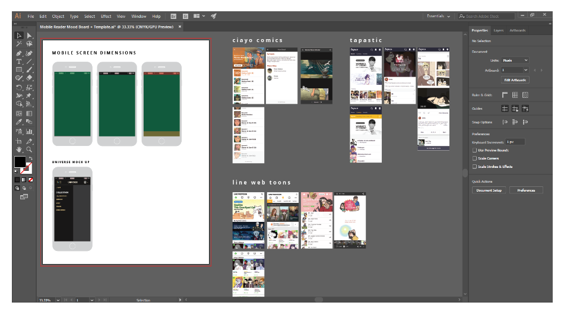564x315 pixels.
Task: Pick the Width tool
Action: tap(19, 96)
